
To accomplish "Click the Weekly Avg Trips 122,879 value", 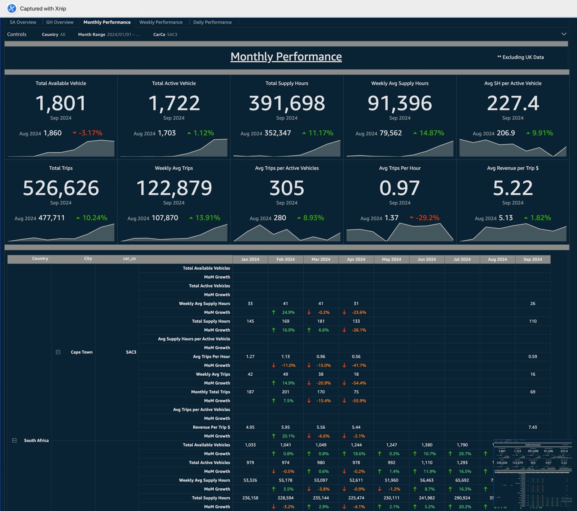I will pos(174,188).
